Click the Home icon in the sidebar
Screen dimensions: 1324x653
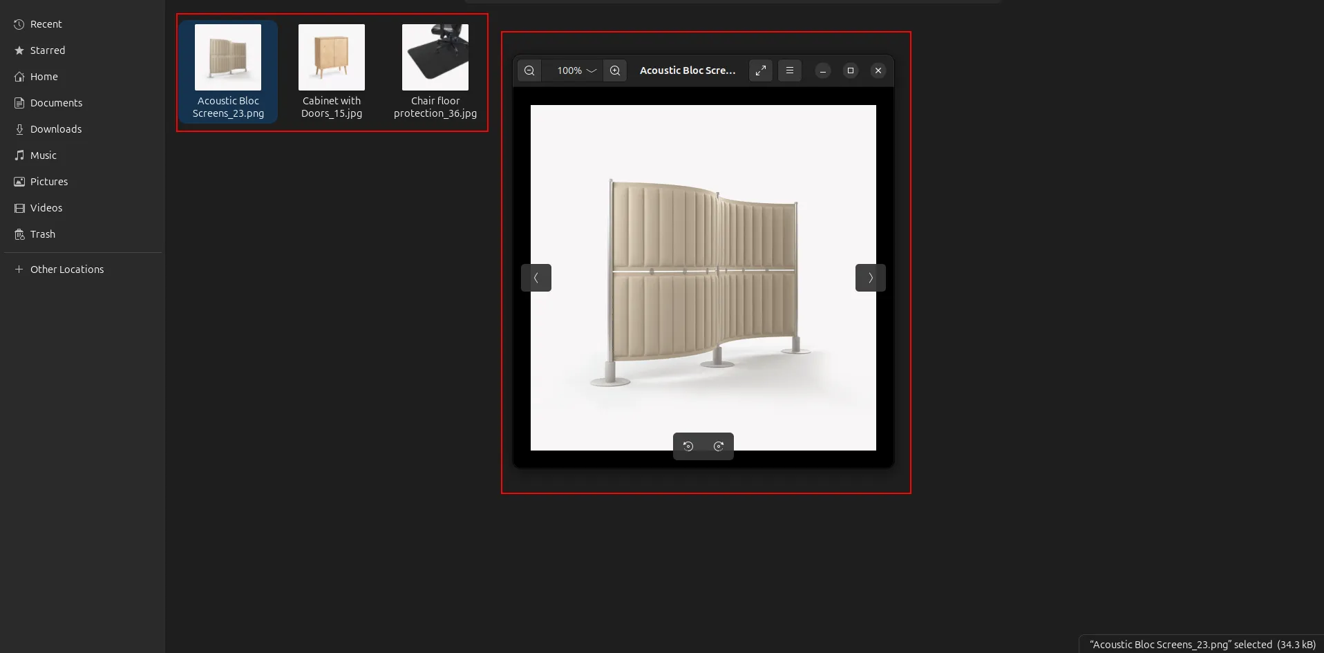[x=18, y=76]
